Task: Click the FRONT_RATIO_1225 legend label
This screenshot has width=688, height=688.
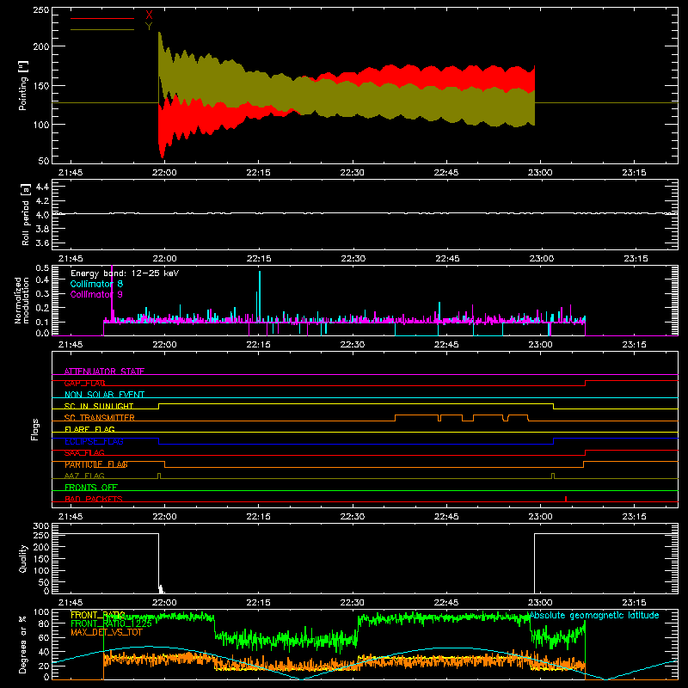Action: (x=112, y=623)
